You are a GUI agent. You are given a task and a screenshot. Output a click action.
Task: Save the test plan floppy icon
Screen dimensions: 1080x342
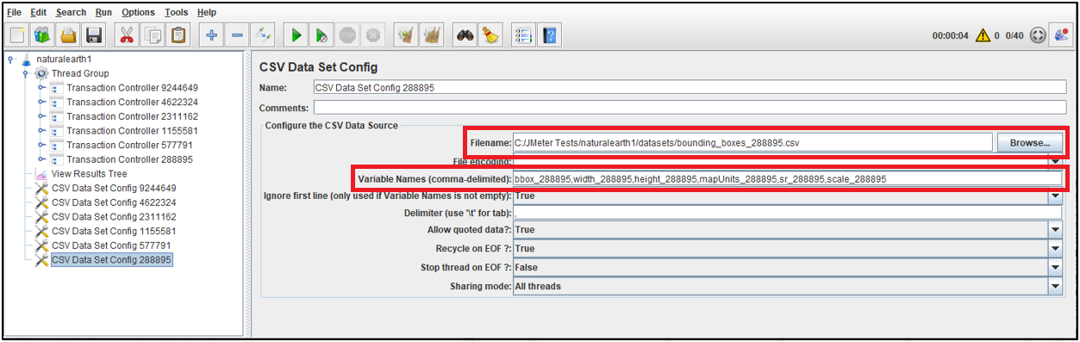coord(93,35)
